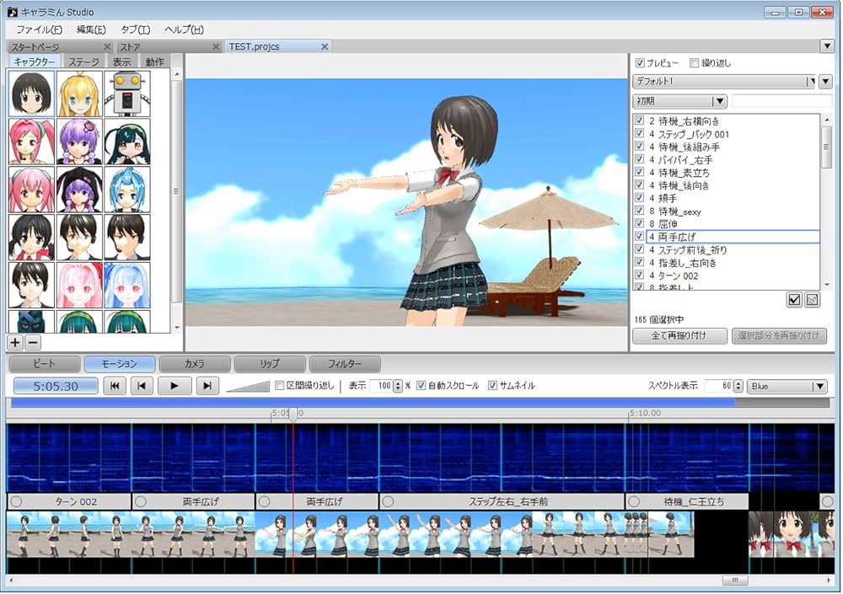Open the ファイル(F) menu
The height and width of the screenshot is (594, 843).
coord(39,29)
